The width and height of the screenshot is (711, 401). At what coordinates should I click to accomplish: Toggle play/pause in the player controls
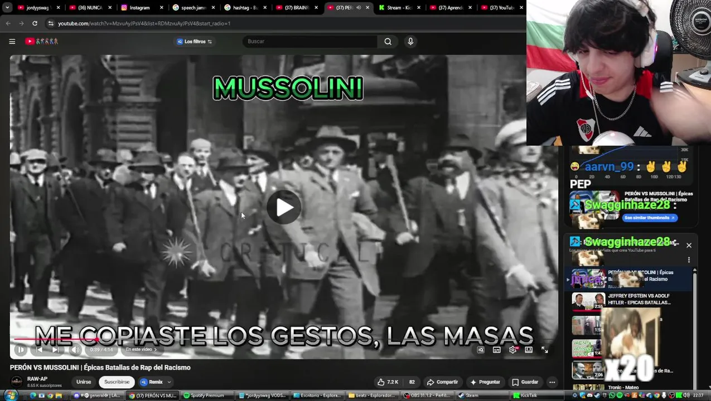21,350
